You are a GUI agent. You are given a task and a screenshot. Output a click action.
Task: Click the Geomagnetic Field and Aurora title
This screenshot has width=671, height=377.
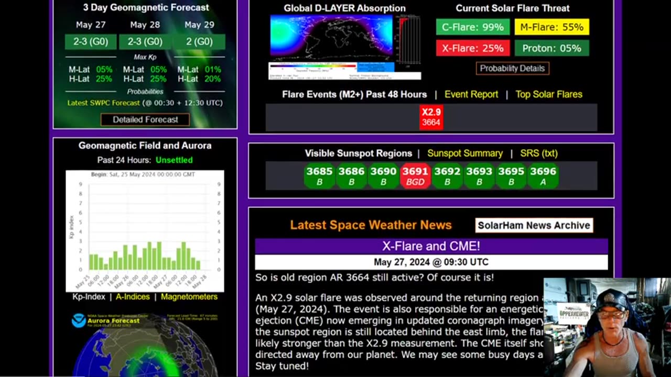pyautogui.click(x=145, y=146)
